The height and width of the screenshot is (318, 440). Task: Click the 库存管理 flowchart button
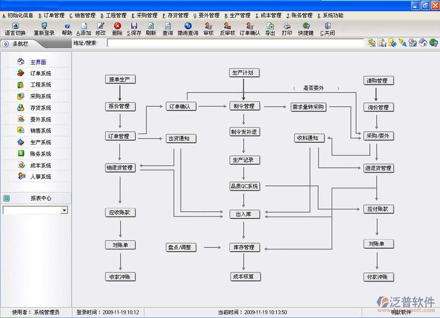[244, 248]
